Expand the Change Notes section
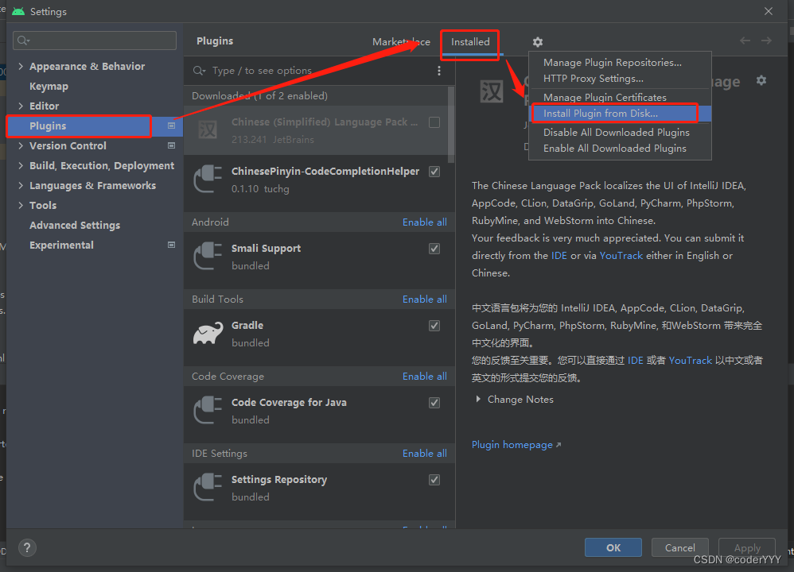 click(x=478, y=399)
